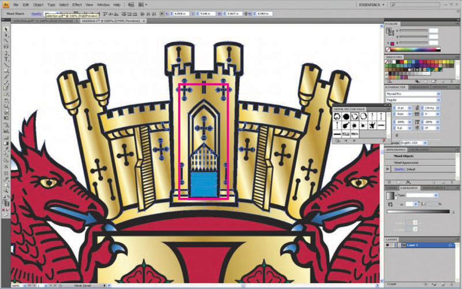Select the Line Segment tool
This screenshot has width=462, height=289.
point(6,65)
